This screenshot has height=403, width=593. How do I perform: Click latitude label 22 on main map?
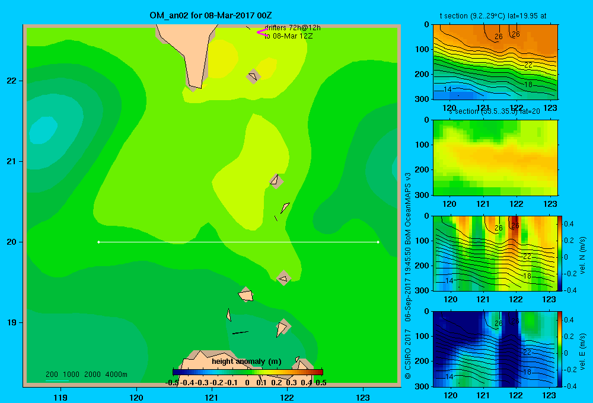pyautogui.click(x=12, y=81)
